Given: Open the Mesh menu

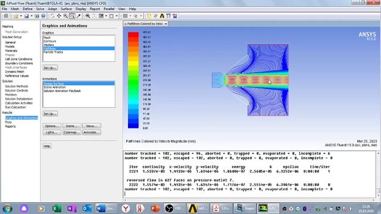Looking at the screenshot, I should [x=15, y=9].
